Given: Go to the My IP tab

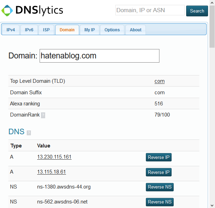Looking at the screenshot, I should (90, 30).
